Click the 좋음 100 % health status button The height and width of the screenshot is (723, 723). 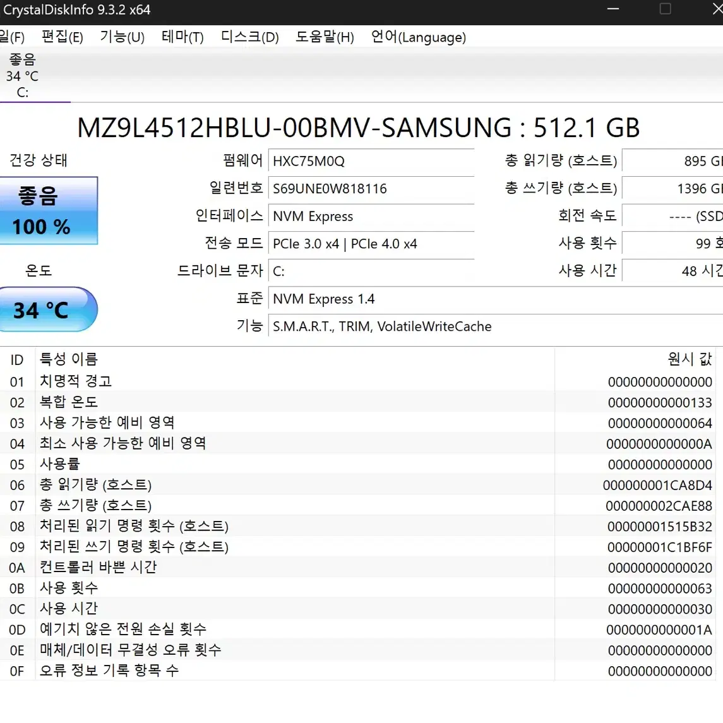tap(48, 211)
